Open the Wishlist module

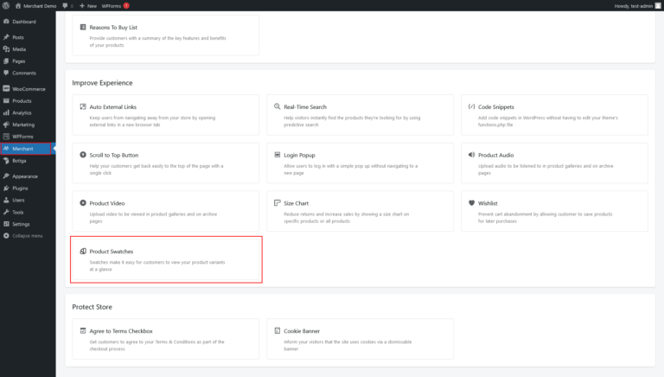click(554, 211)
